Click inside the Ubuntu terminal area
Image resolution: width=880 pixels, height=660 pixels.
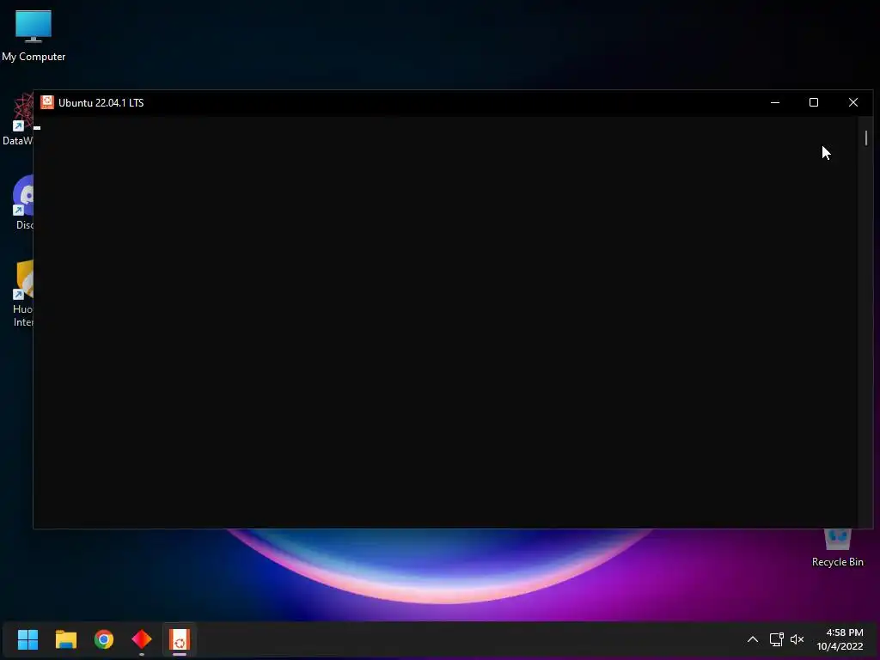coord(445,322)
